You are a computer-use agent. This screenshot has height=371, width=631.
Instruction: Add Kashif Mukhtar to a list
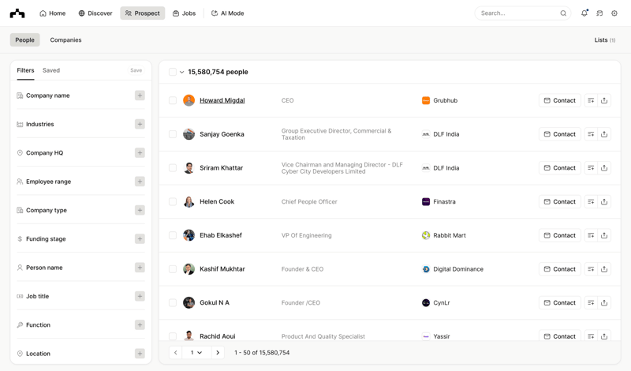click(x=591, y=269)
